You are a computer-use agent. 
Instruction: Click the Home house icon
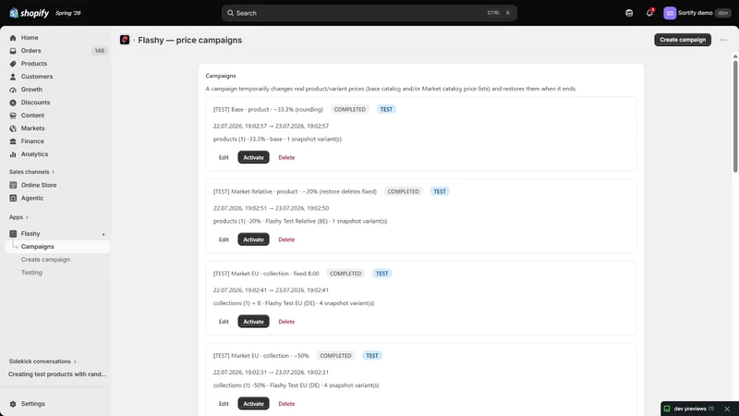[x=13, y=38]
